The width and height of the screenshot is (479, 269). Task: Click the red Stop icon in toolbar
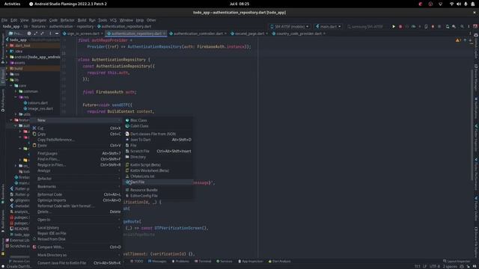click(400, 27)
